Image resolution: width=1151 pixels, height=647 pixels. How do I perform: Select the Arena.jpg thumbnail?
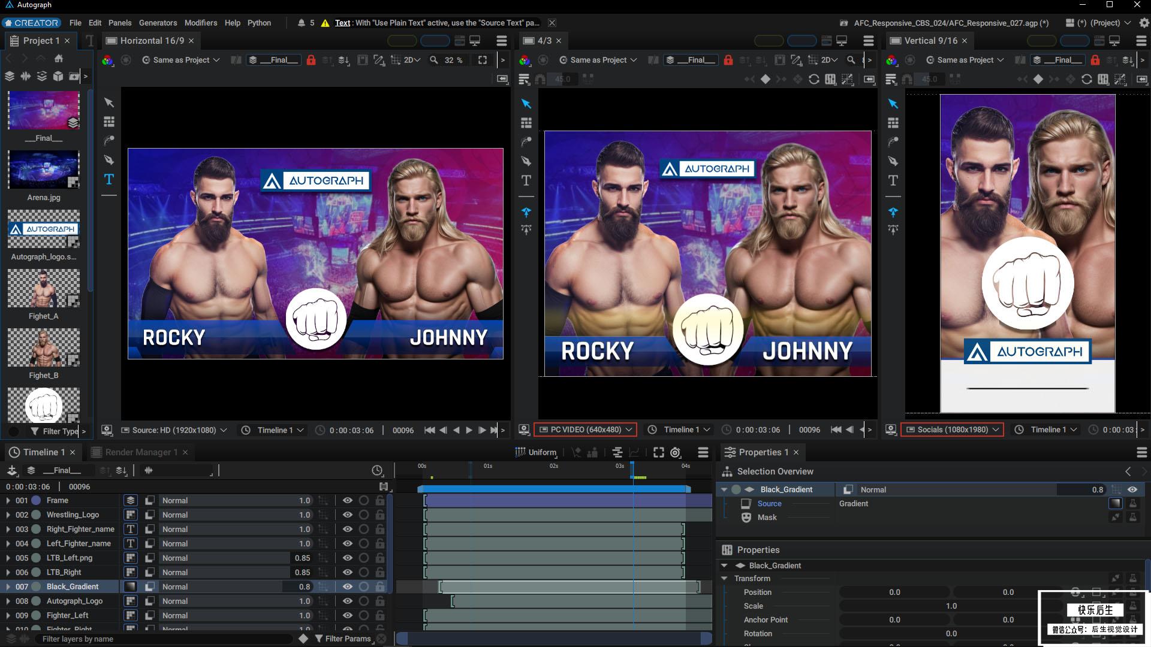click(x=43, y=170)
